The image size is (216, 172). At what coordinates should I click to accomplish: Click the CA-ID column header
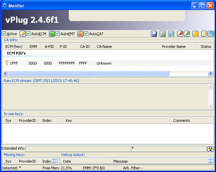pyautogui.click(x=85, y=47)
